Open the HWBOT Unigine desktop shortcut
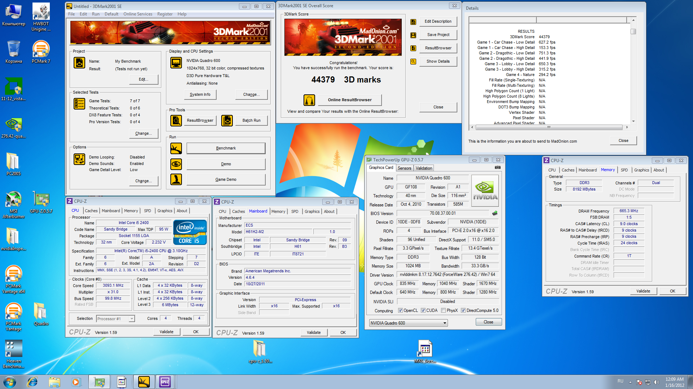Image resolution: width=693 pixels, height=389 pixels. pyautogui.click(x=41, y=17)
